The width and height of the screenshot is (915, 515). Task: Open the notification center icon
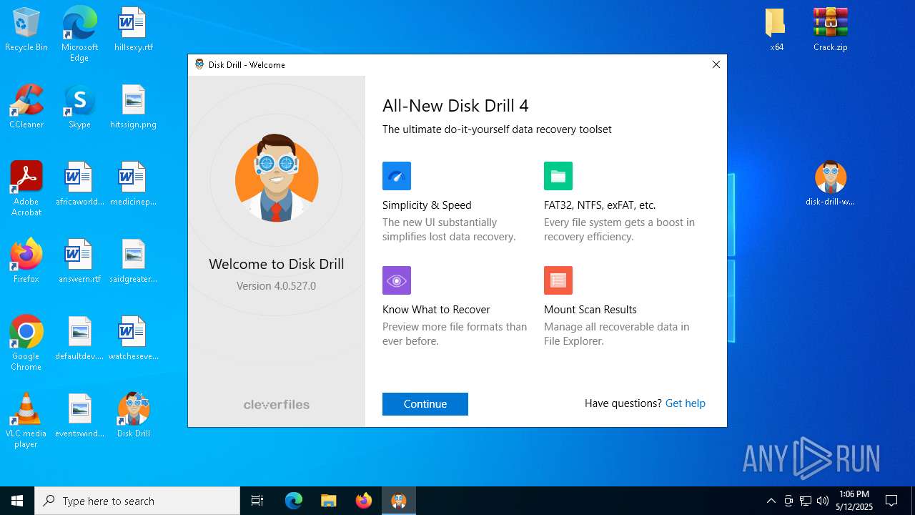coord(891,501)
